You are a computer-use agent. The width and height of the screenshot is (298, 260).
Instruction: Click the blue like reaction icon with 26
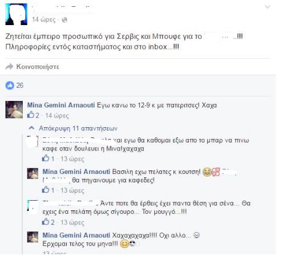10,86
